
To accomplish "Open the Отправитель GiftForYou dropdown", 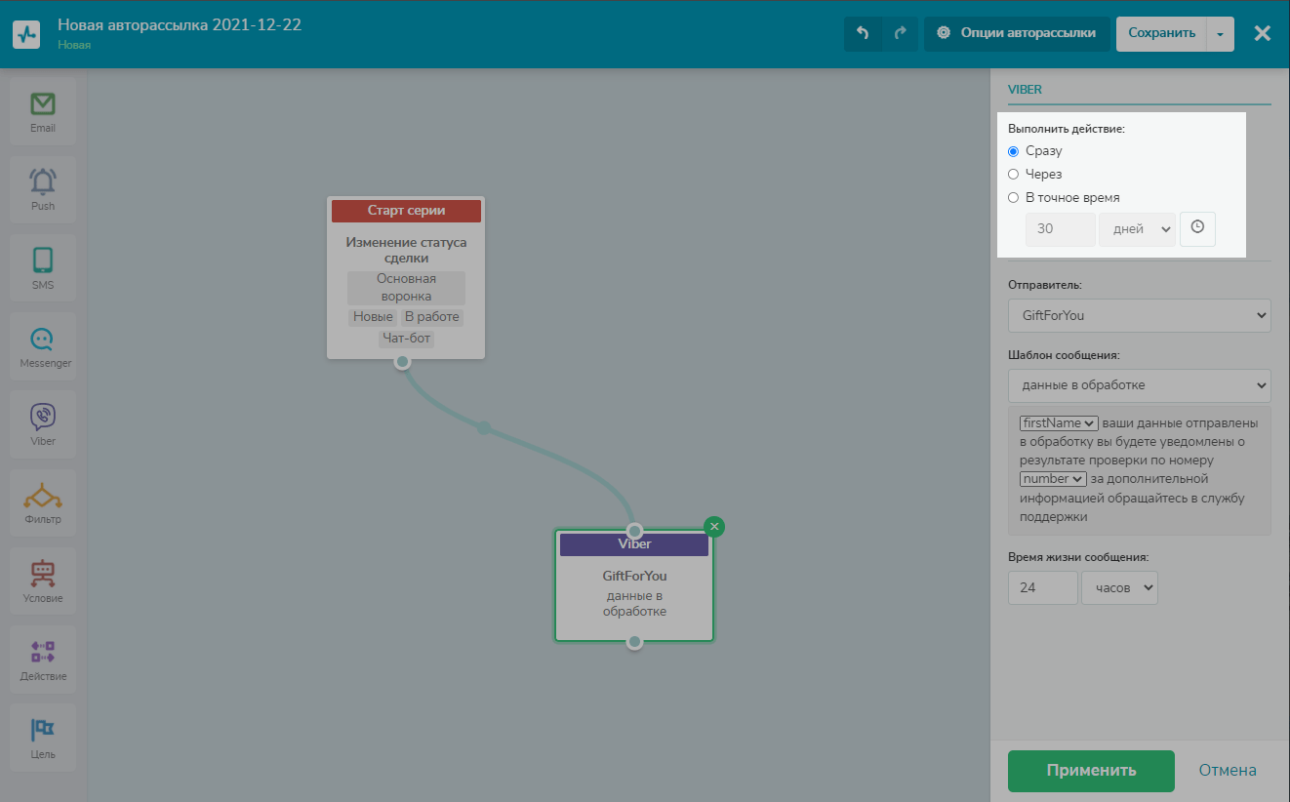I will pyautogui.click(x=1139, y=316).
